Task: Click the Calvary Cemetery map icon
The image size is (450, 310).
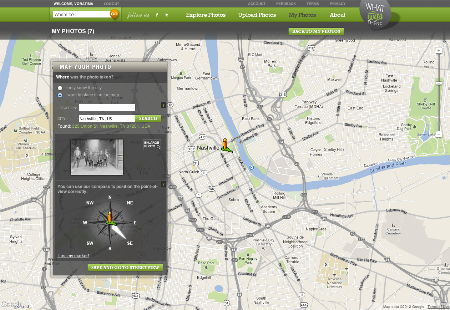Action: point(393,225)
